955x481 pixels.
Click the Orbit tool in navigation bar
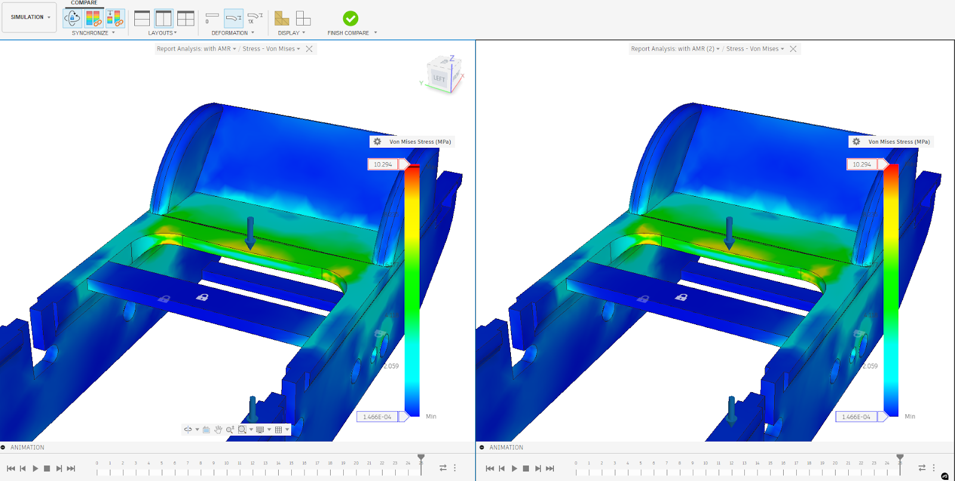tap(189, 429)
